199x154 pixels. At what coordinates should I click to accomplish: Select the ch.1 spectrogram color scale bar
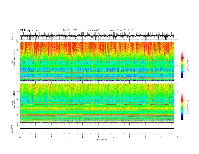182,64
